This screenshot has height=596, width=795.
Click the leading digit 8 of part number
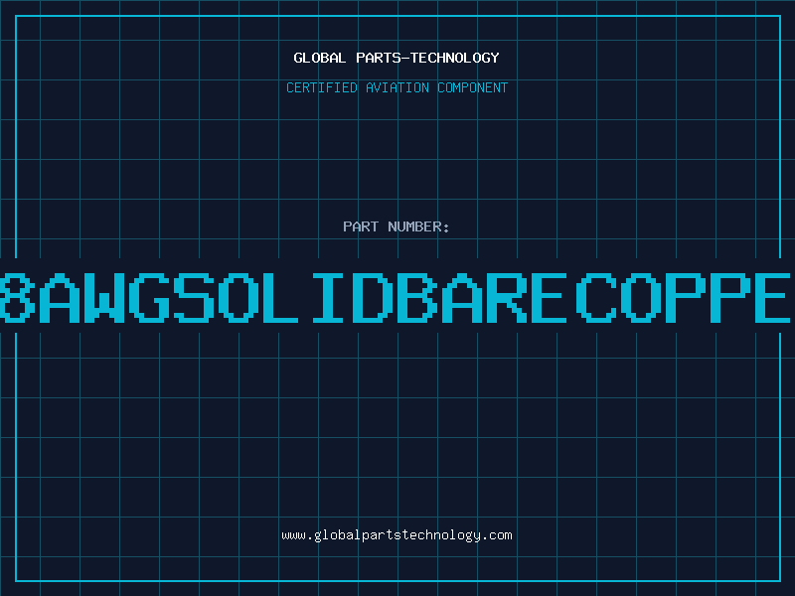(14, 295)
